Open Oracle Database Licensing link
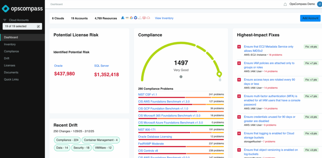322x158 pixels. 155,136
